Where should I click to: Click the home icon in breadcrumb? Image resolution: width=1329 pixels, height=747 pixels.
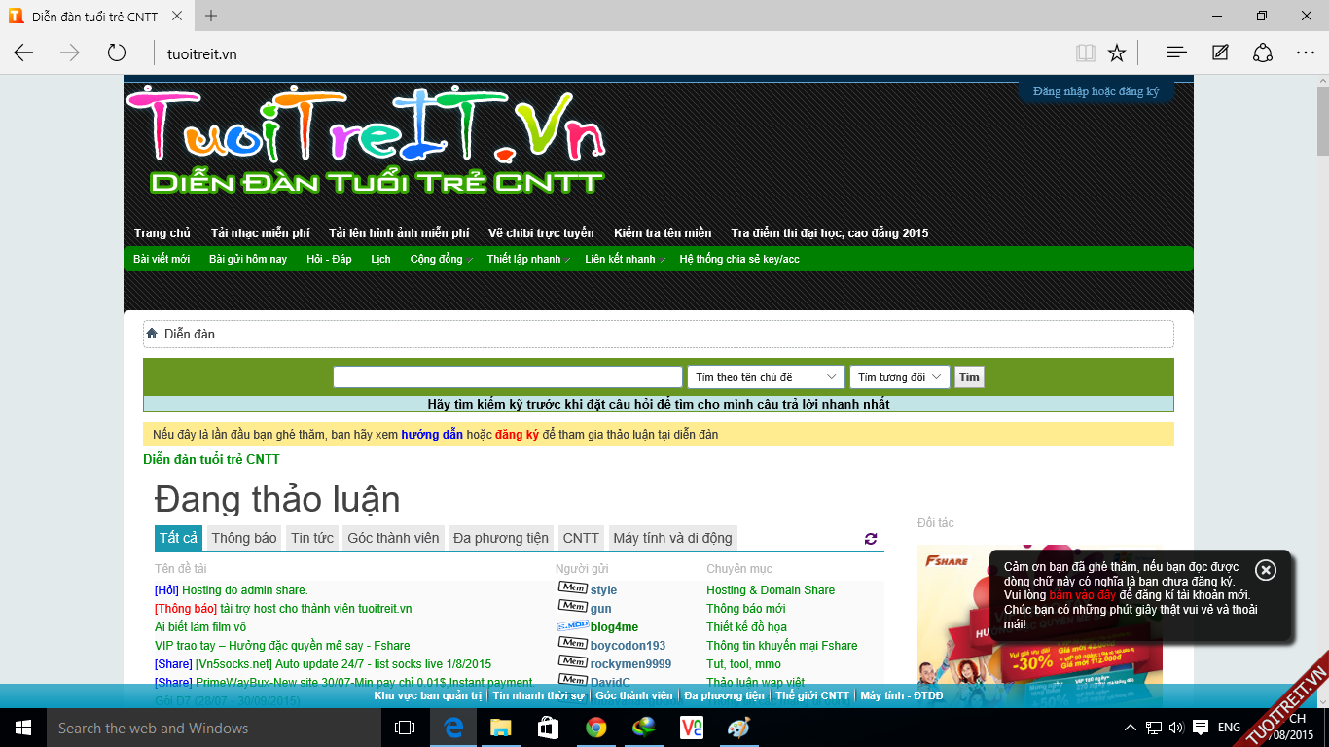[x=152, y=334]
